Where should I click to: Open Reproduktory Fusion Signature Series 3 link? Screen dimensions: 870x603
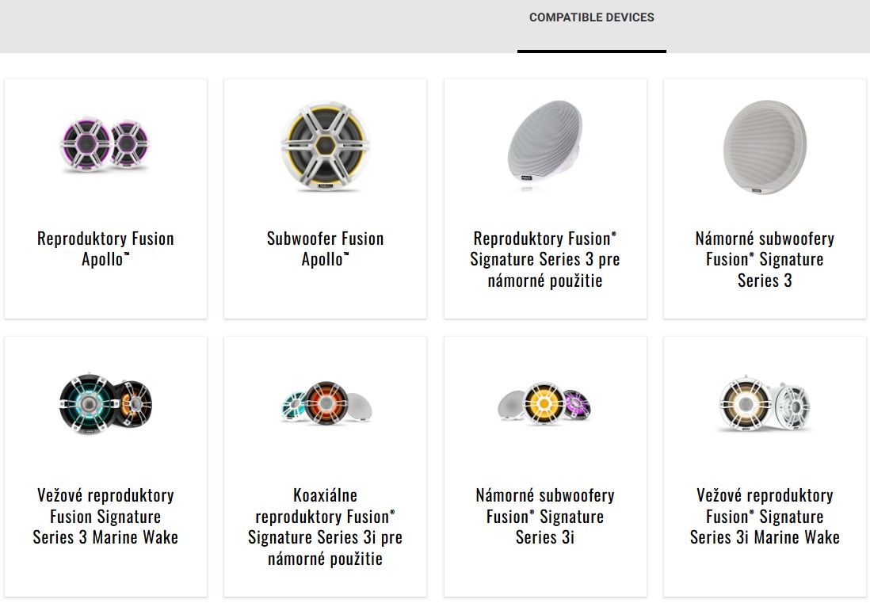coord(545,259)
